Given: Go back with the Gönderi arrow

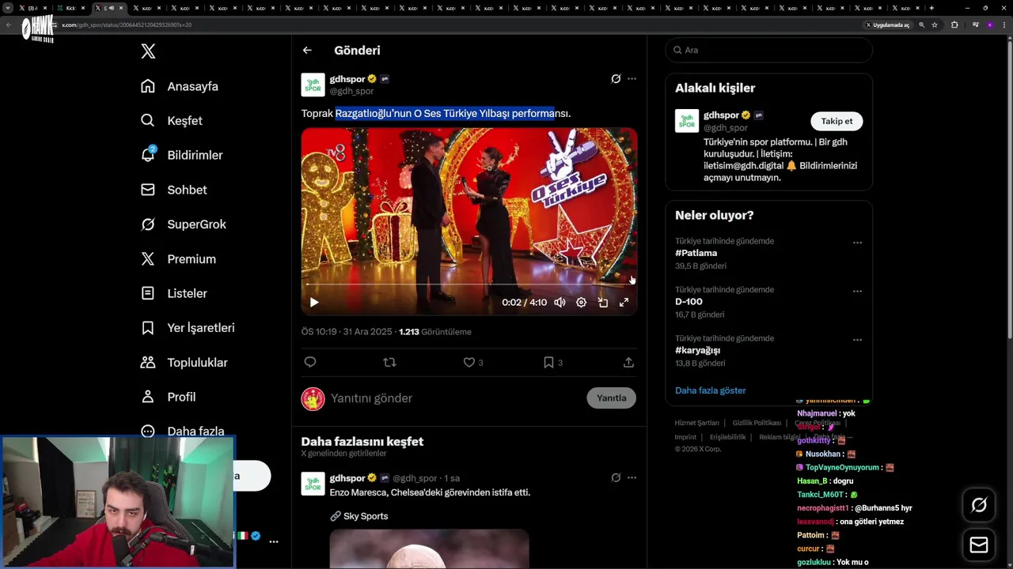Looking at the screenshot, I should coord(307,51).
